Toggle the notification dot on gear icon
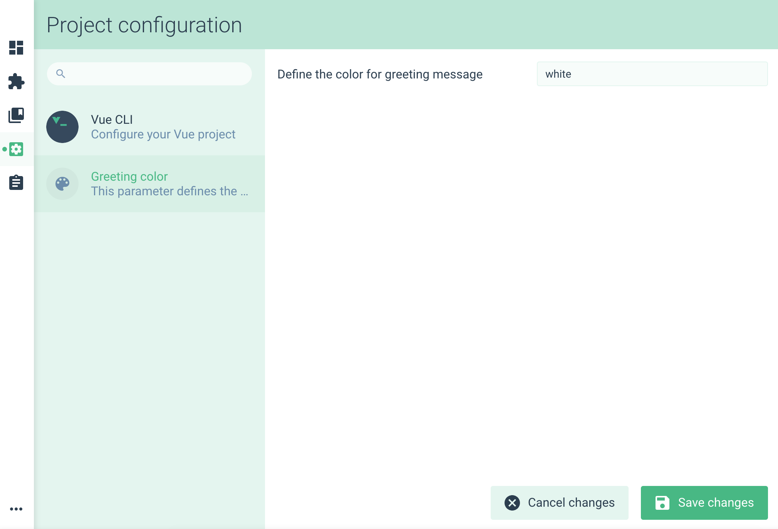Screen dimensions: 778x529 (5, 149)
